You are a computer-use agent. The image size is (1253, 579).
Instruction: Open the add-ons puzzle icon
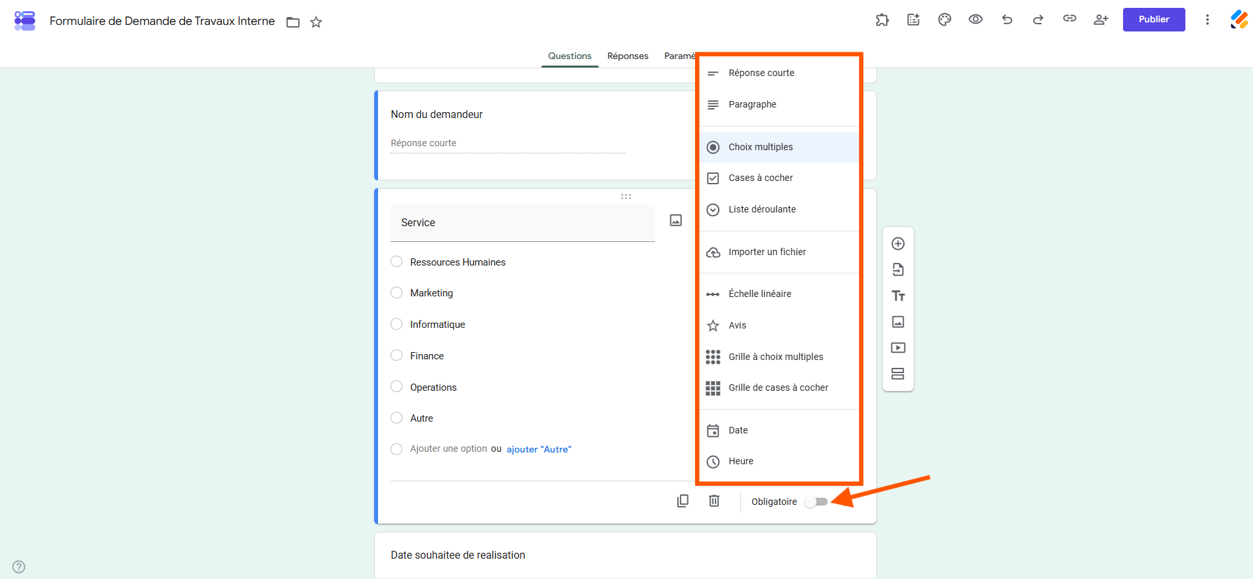coord(882,20)
